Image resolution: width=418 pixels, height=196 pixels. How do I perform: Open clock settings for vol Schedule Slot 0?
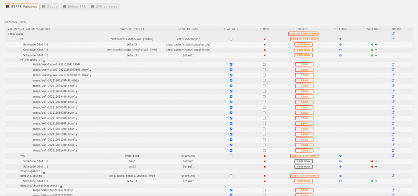click(x=340, y=45)
